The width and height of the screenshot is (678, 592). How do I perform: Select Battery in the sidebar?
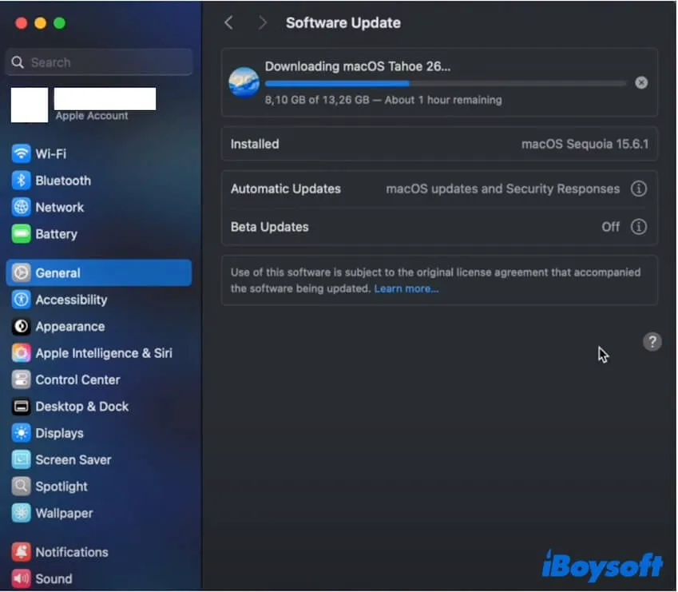click(x=56, y=234)
